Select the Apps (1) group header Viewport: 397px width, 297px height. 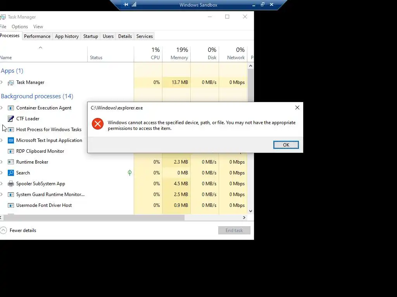[12, 71]
